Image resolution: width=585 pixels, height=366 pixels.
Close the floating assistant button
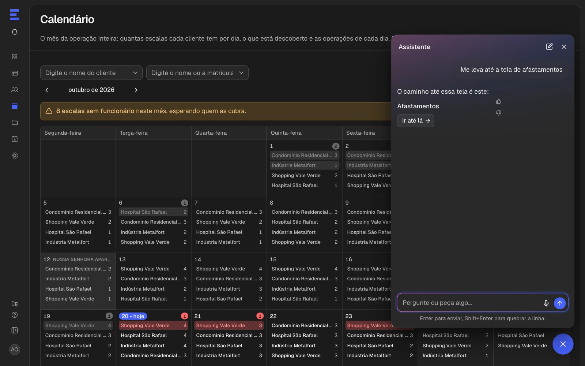563,344
